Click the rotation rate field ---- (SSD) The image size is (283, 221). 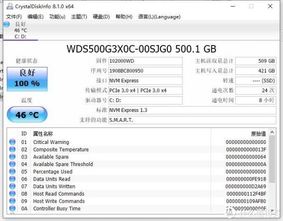click(256, 80)
